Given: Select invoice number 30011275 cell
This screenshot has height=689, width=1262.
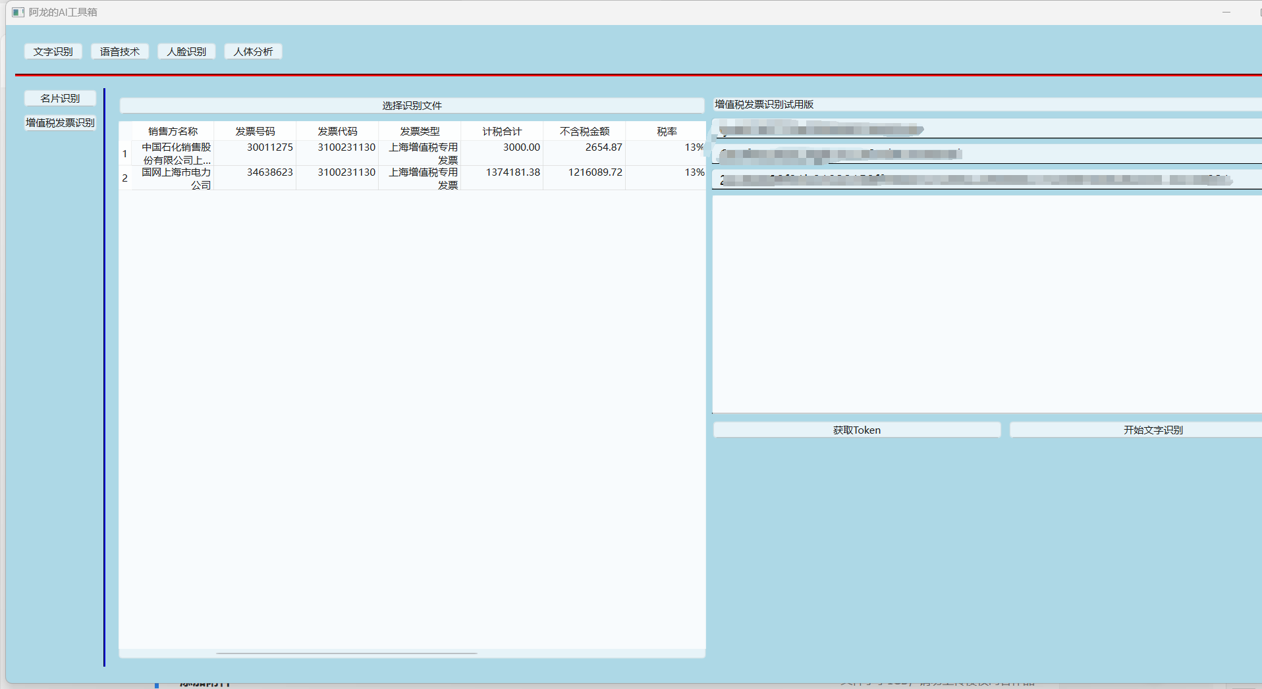Looking at the screenshot, I should point(255,153).
